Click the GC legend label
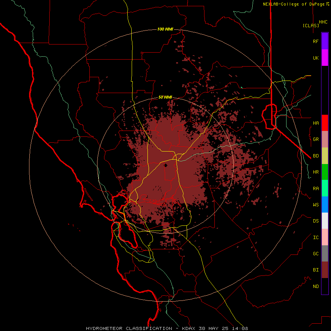Viewport: 331px width, 331px height. 316,253
